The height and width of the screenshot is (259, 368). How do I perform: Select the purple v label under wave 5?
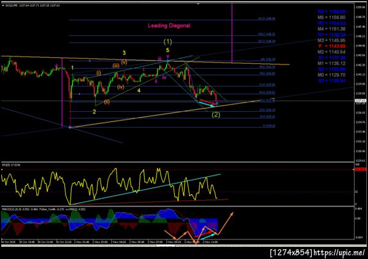point(167,56)
